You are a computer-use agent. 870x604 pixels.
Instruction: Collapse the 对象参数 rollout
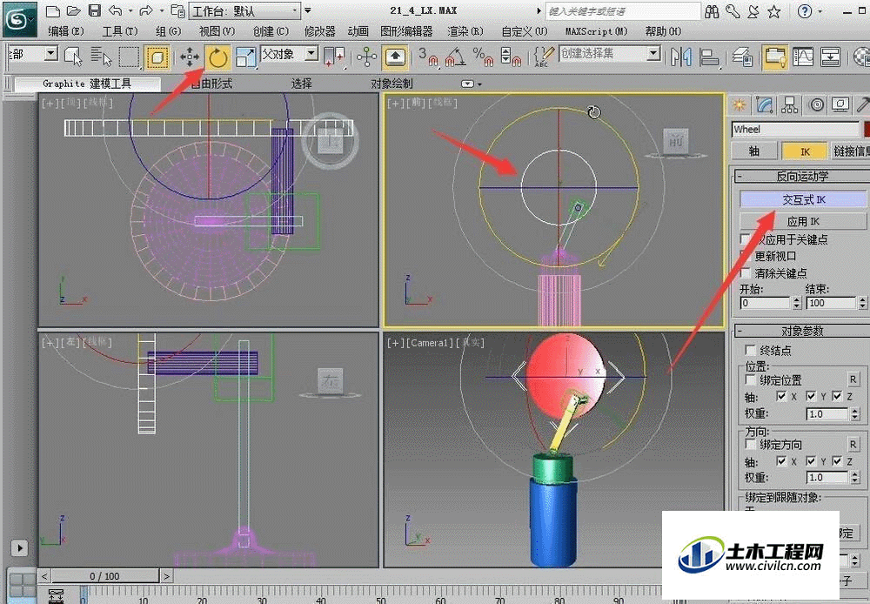click(x=740, y=331)
